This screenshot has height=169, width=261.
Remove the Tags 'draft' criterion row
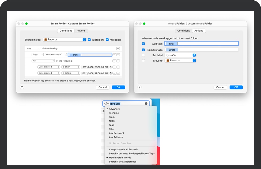(114, 55)
